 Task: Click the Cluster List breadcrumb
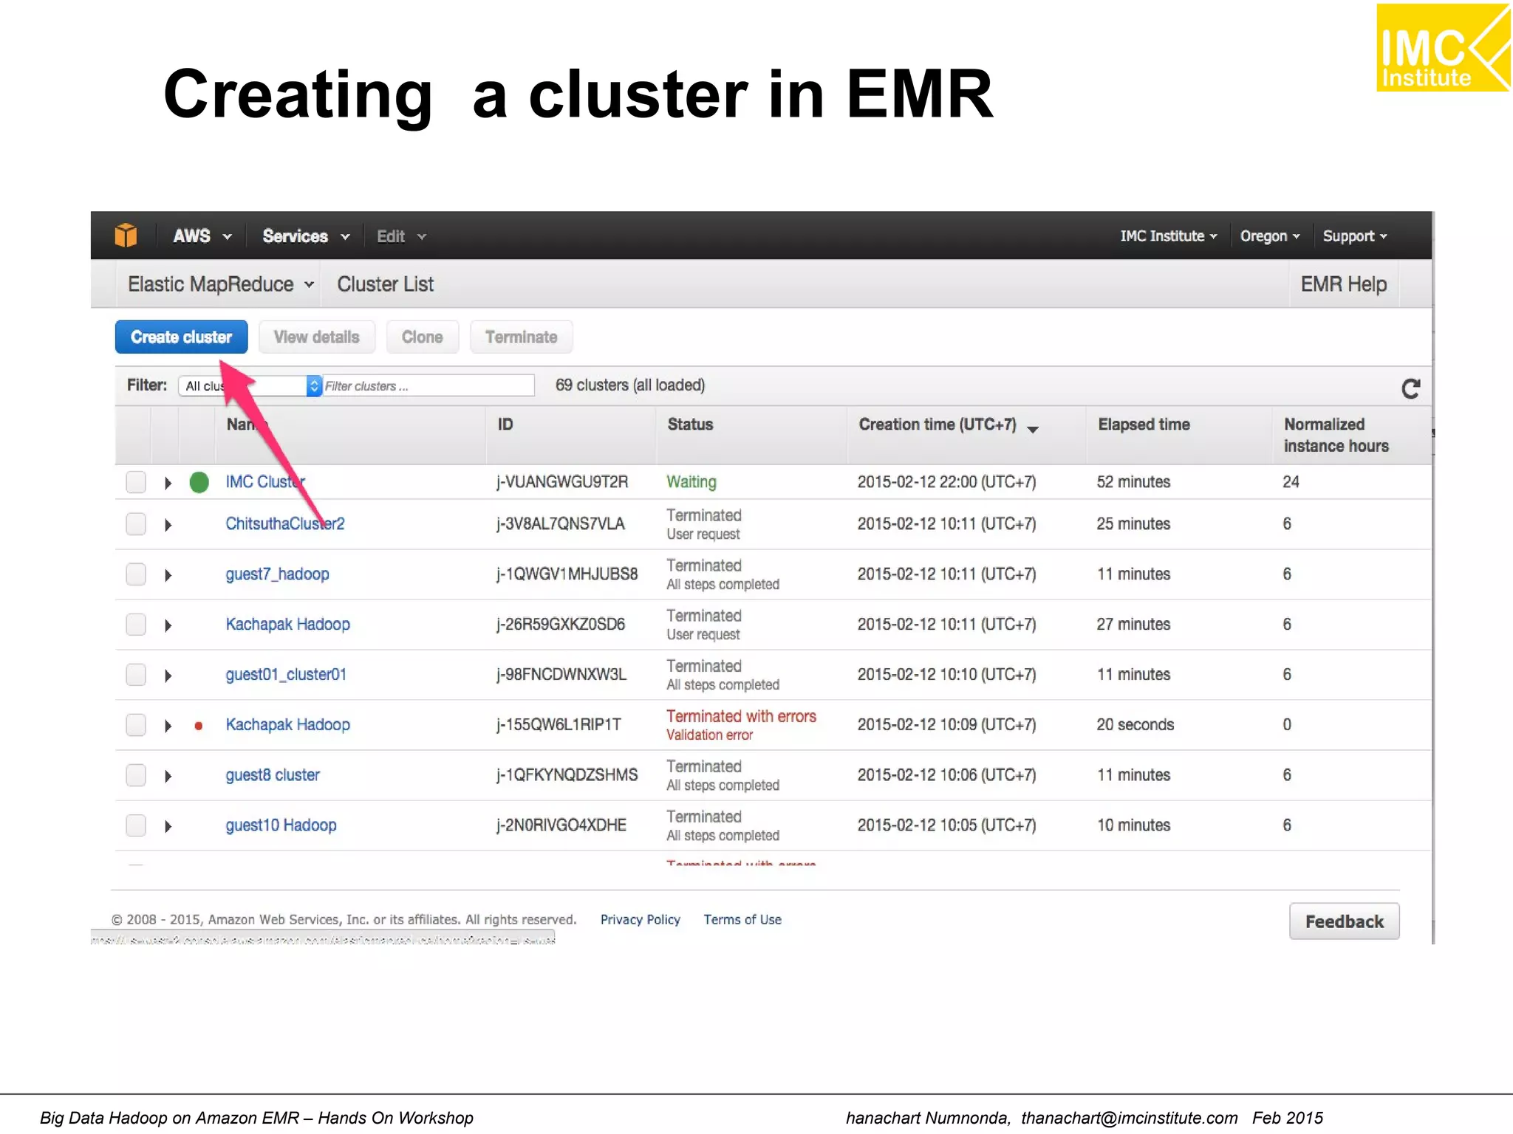(385, 284)
